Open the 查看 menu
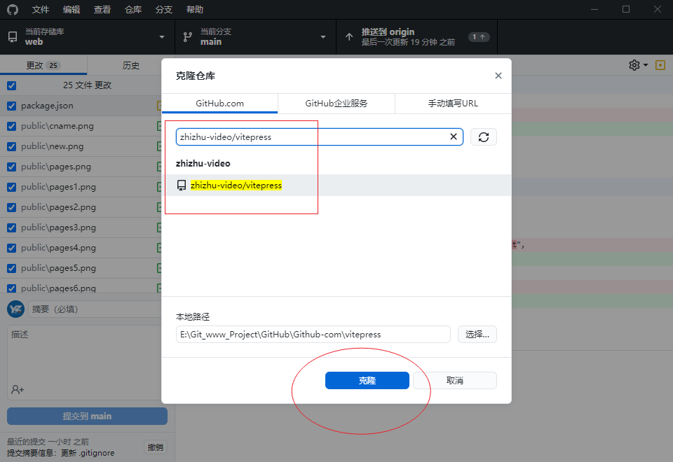 102,9
